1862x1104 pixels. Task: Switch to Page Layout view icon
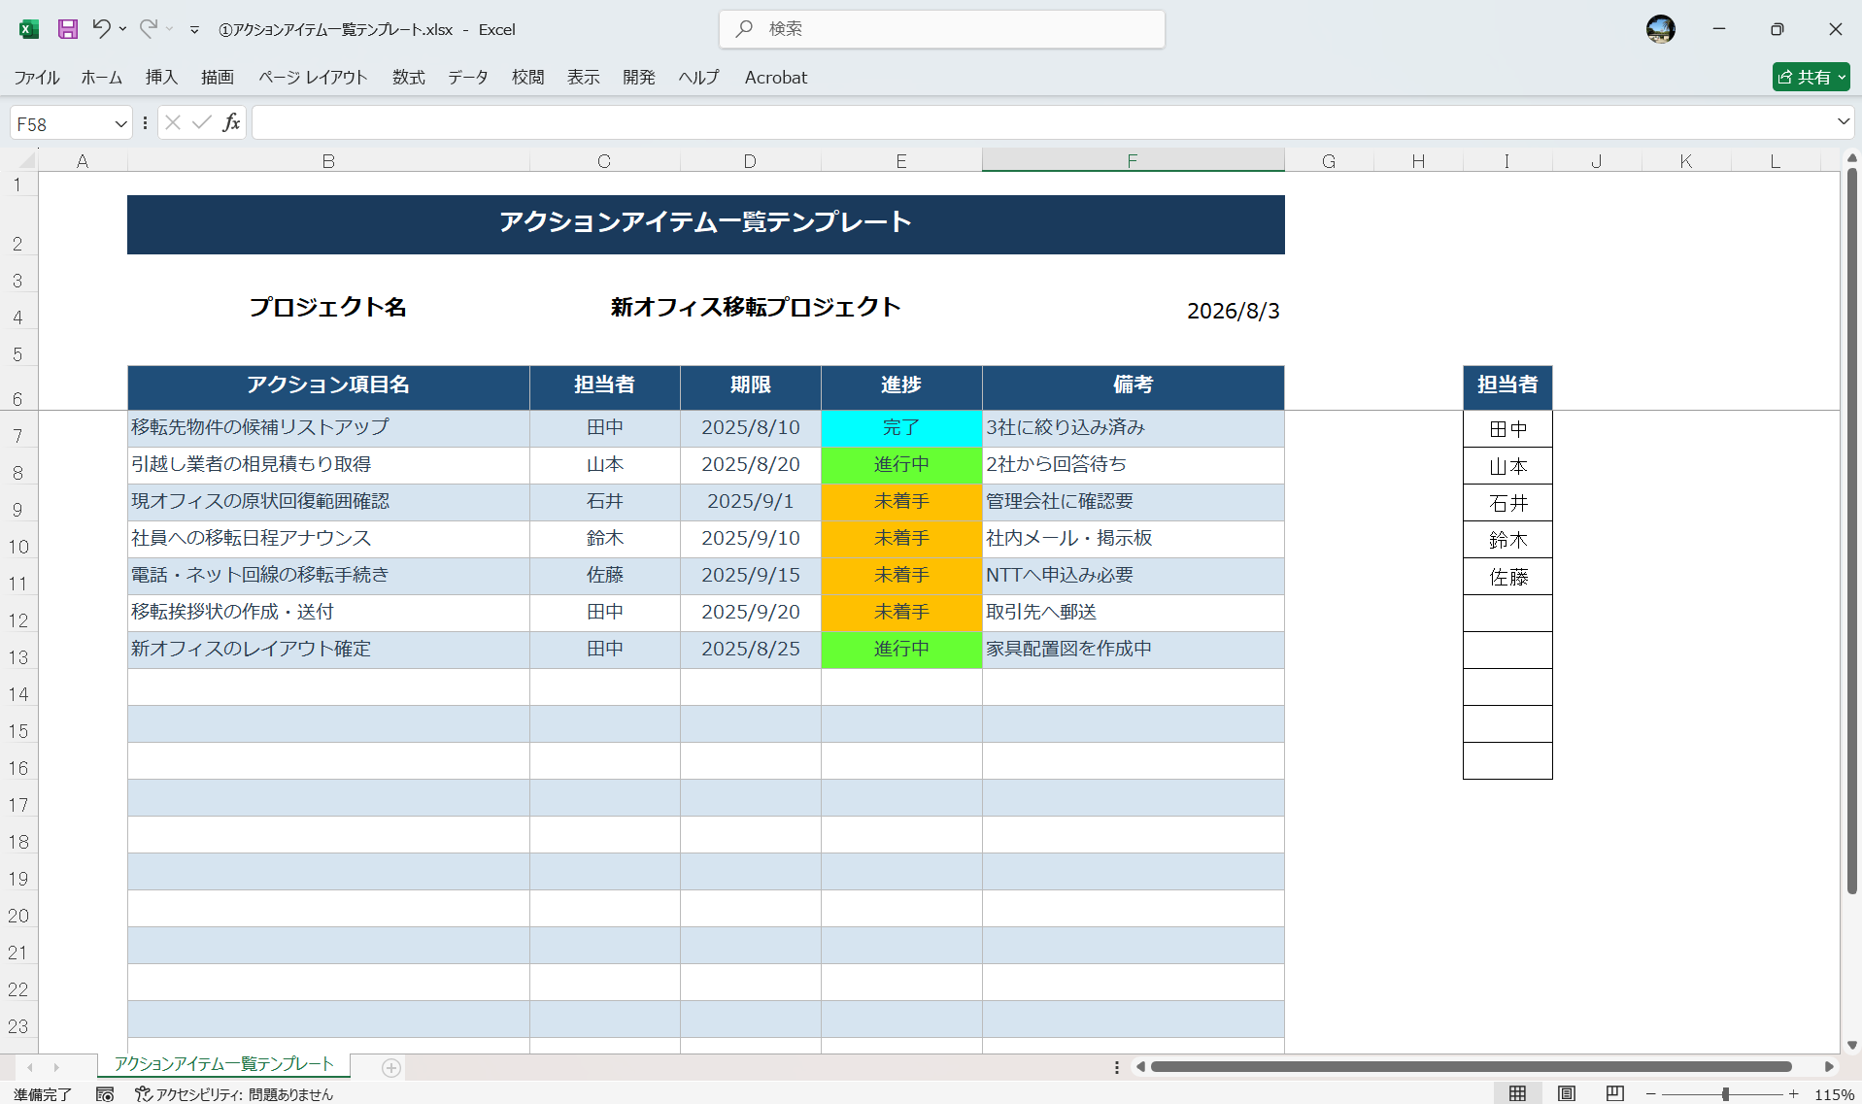[1566, 1093]
